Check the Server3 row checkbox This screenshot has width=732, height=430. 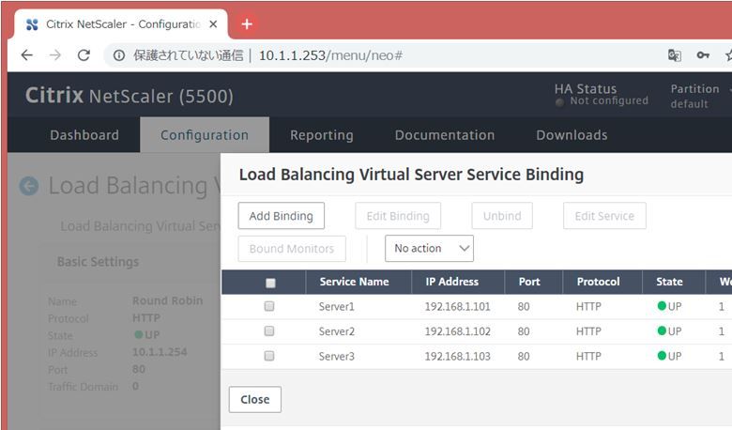point(269,356)
